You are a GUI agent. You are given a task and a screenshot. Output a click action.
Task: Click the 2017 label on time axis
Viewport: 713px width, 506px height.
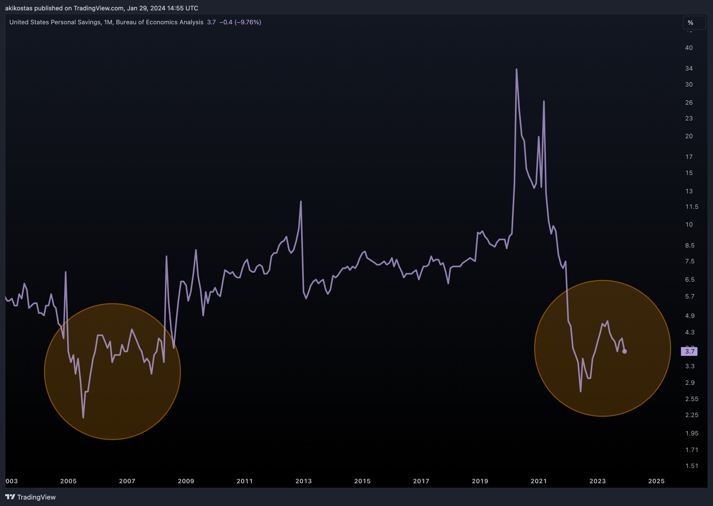[x=421, y=481]
